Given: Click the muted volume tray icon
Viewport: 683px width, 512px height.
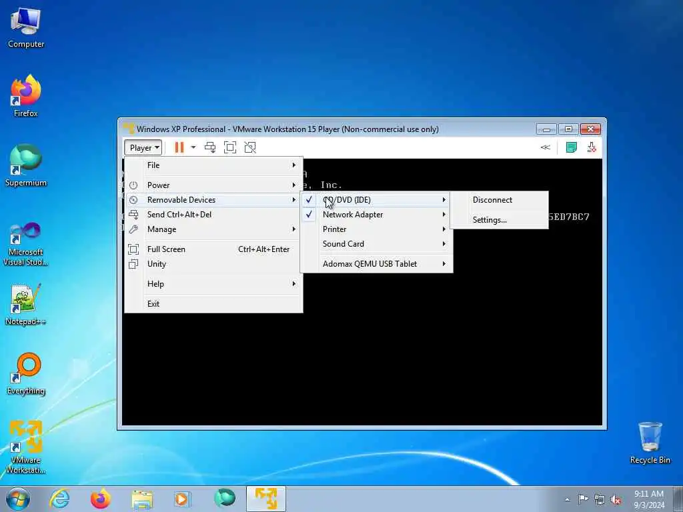Looking at the screenshot, I should click(x=616, y=499).
